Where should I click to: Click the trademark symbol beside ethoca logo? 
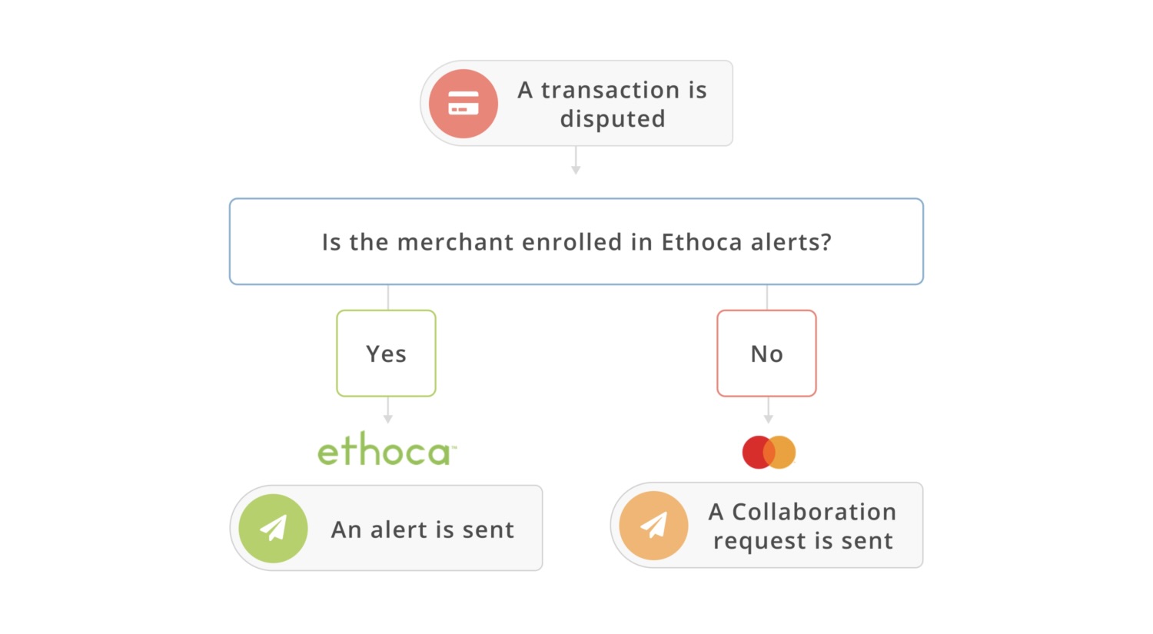coord(454,446)
